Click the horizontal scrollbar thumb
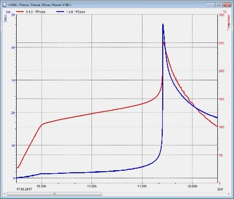Viewport: 234px width, 199px height. click(55, 194)
